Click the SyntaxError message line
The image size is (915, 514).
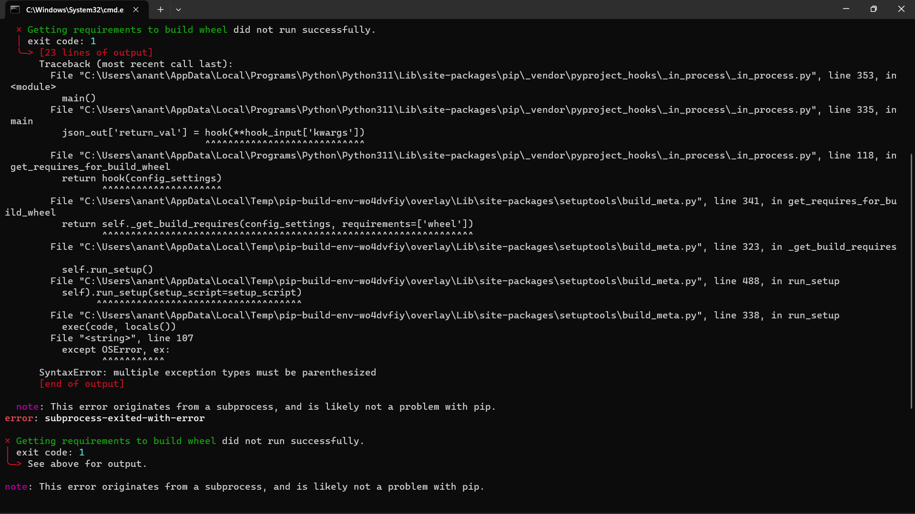click(207, 372)
